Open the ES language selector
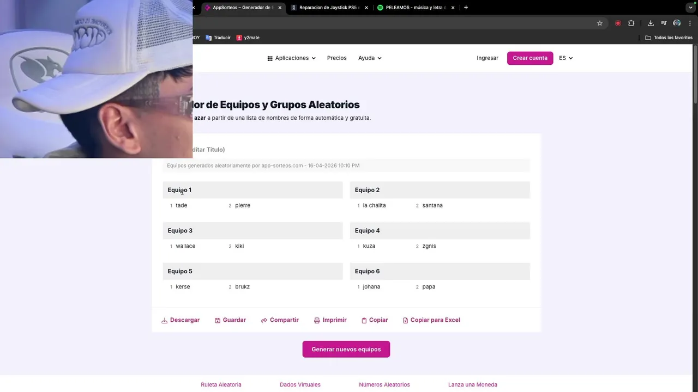This screenshot has height=392, width=698. pos(565,58)
